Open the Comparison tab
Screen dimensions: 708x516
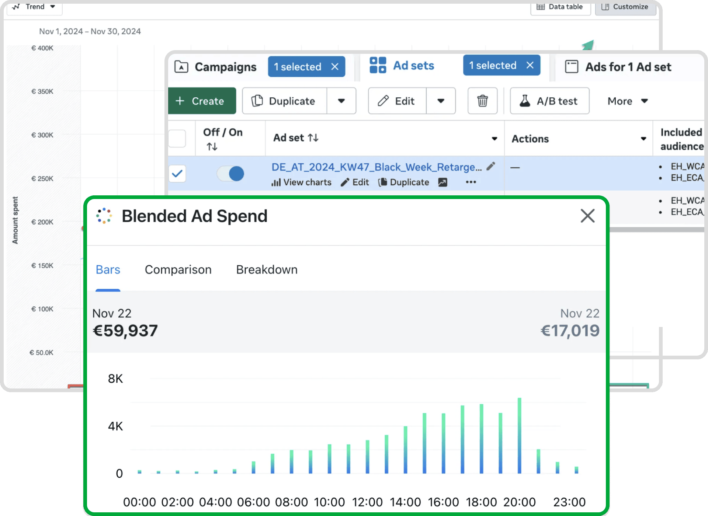coord(178,270)
